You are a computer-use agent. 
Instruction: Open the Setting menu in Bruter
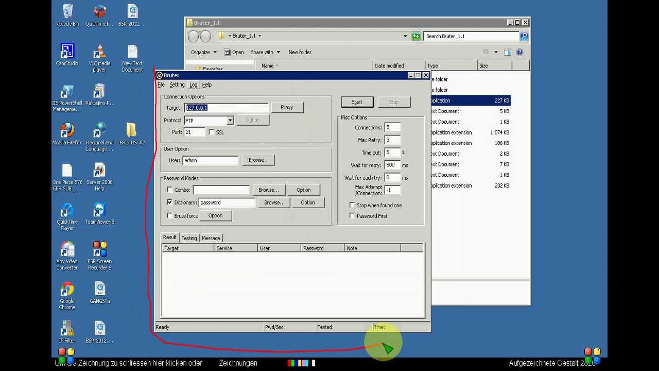pos(177,85)
